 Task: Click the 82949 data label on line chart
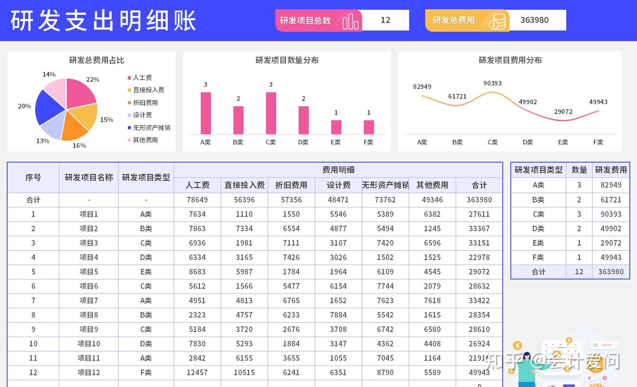pos(422,87)
